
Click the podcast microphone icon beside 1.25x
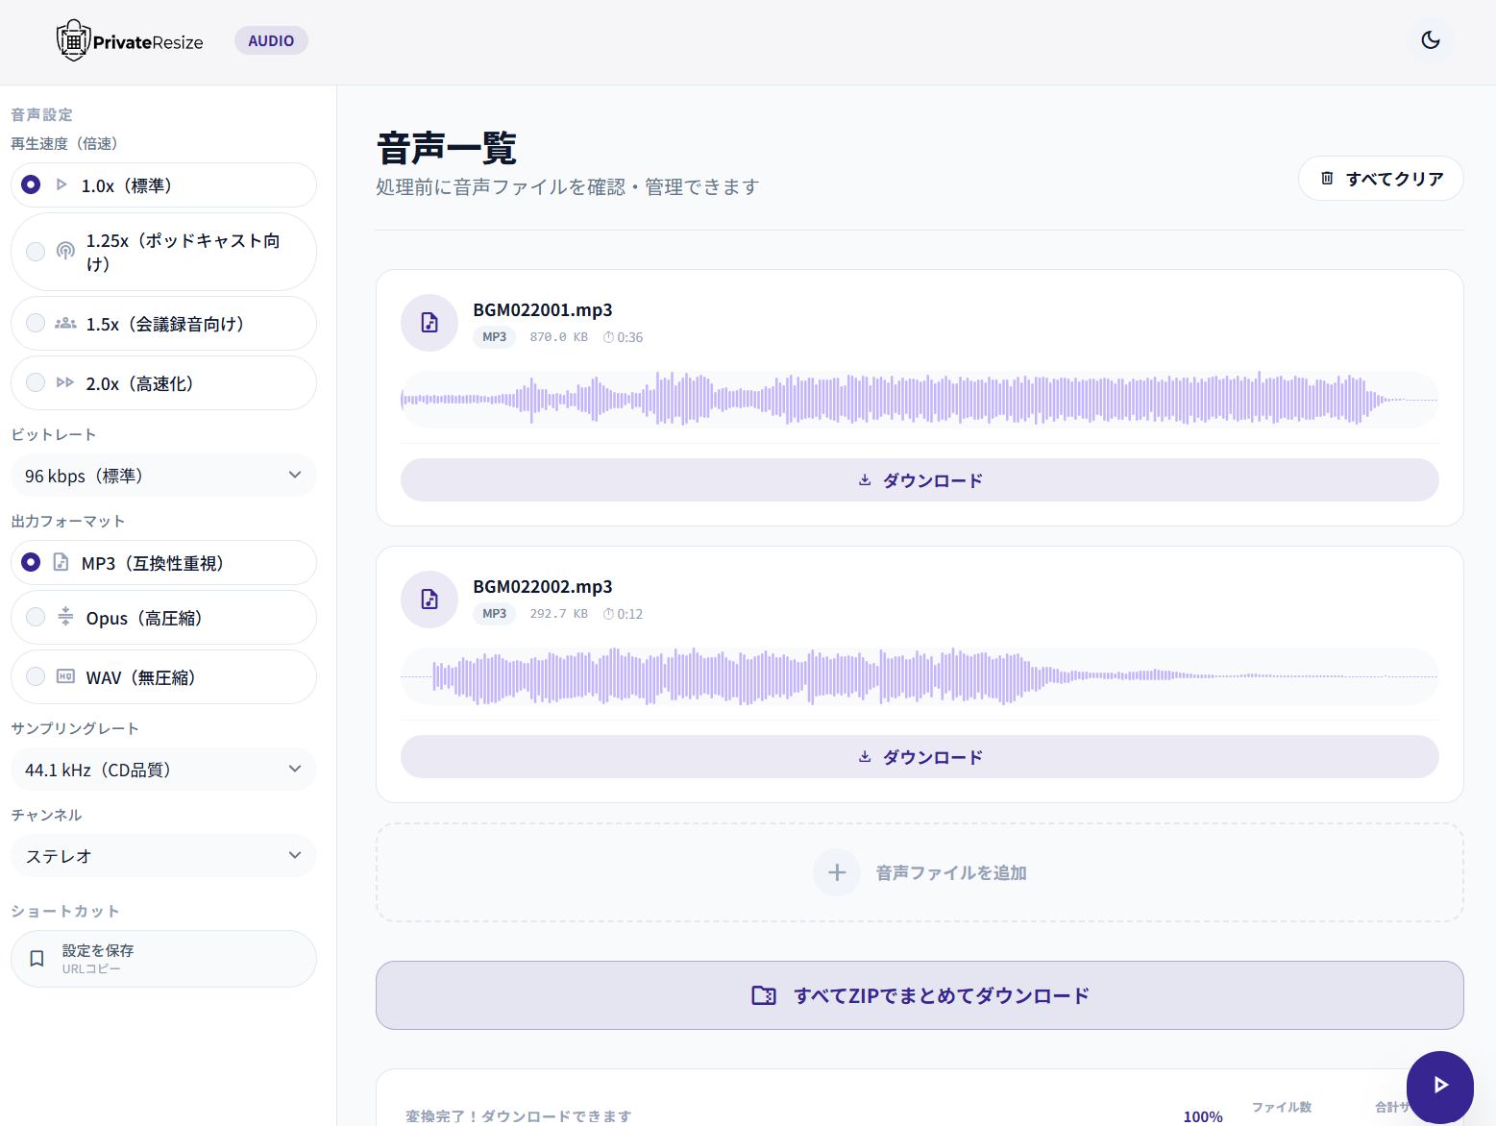pos(64,251)
